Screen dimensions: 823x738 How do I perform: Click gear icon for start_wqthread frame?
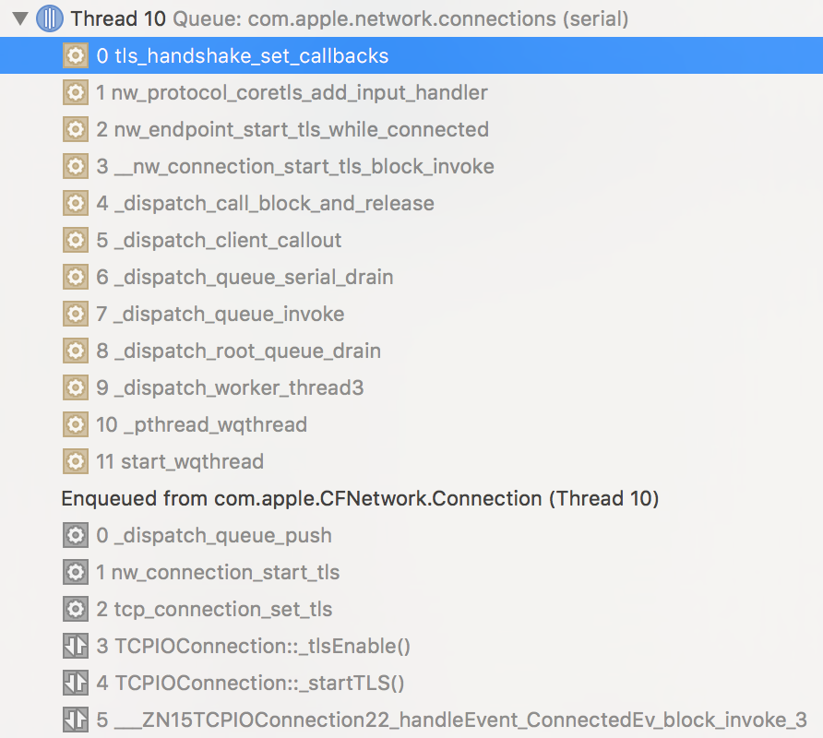coord(75,461)
